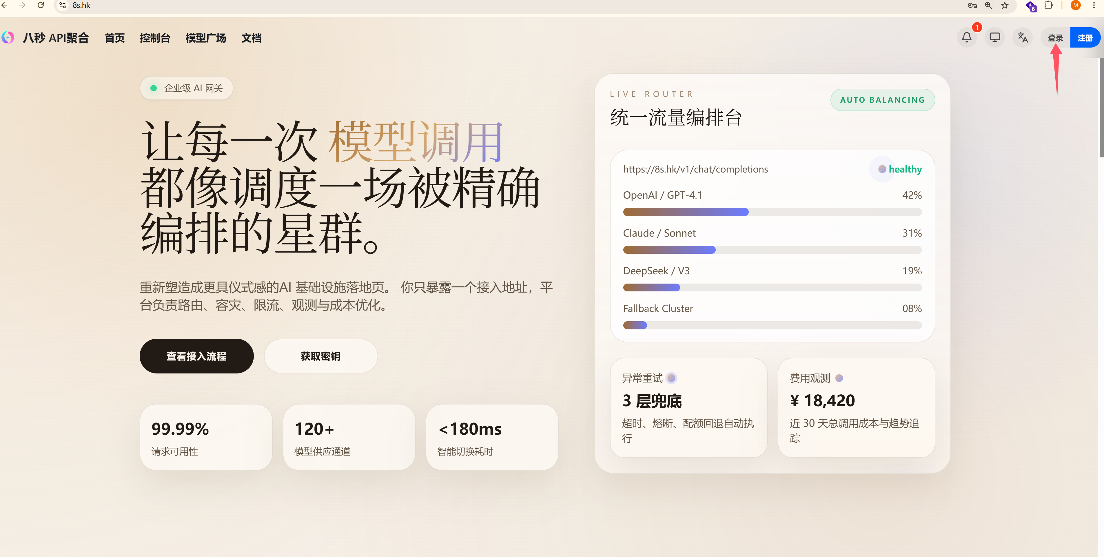Click the page vertical scrollbar thumb
This screenshot has width=1104, height=557.
(x=1101, y=107)
